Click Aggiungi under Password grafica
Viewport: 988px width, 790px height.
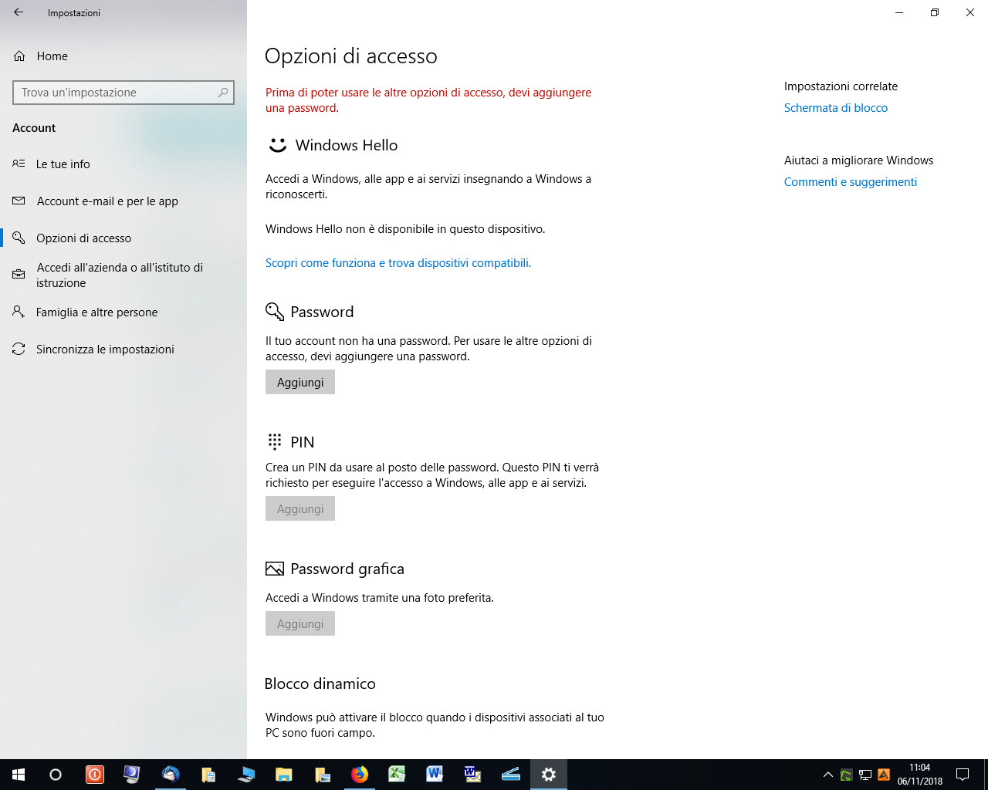300,623
